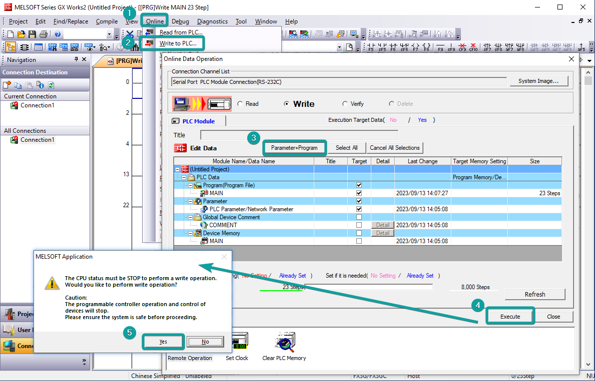This screenshot has height=381, width=595.
Task: Select the Read radio button
Action: (x=240, y=104)
